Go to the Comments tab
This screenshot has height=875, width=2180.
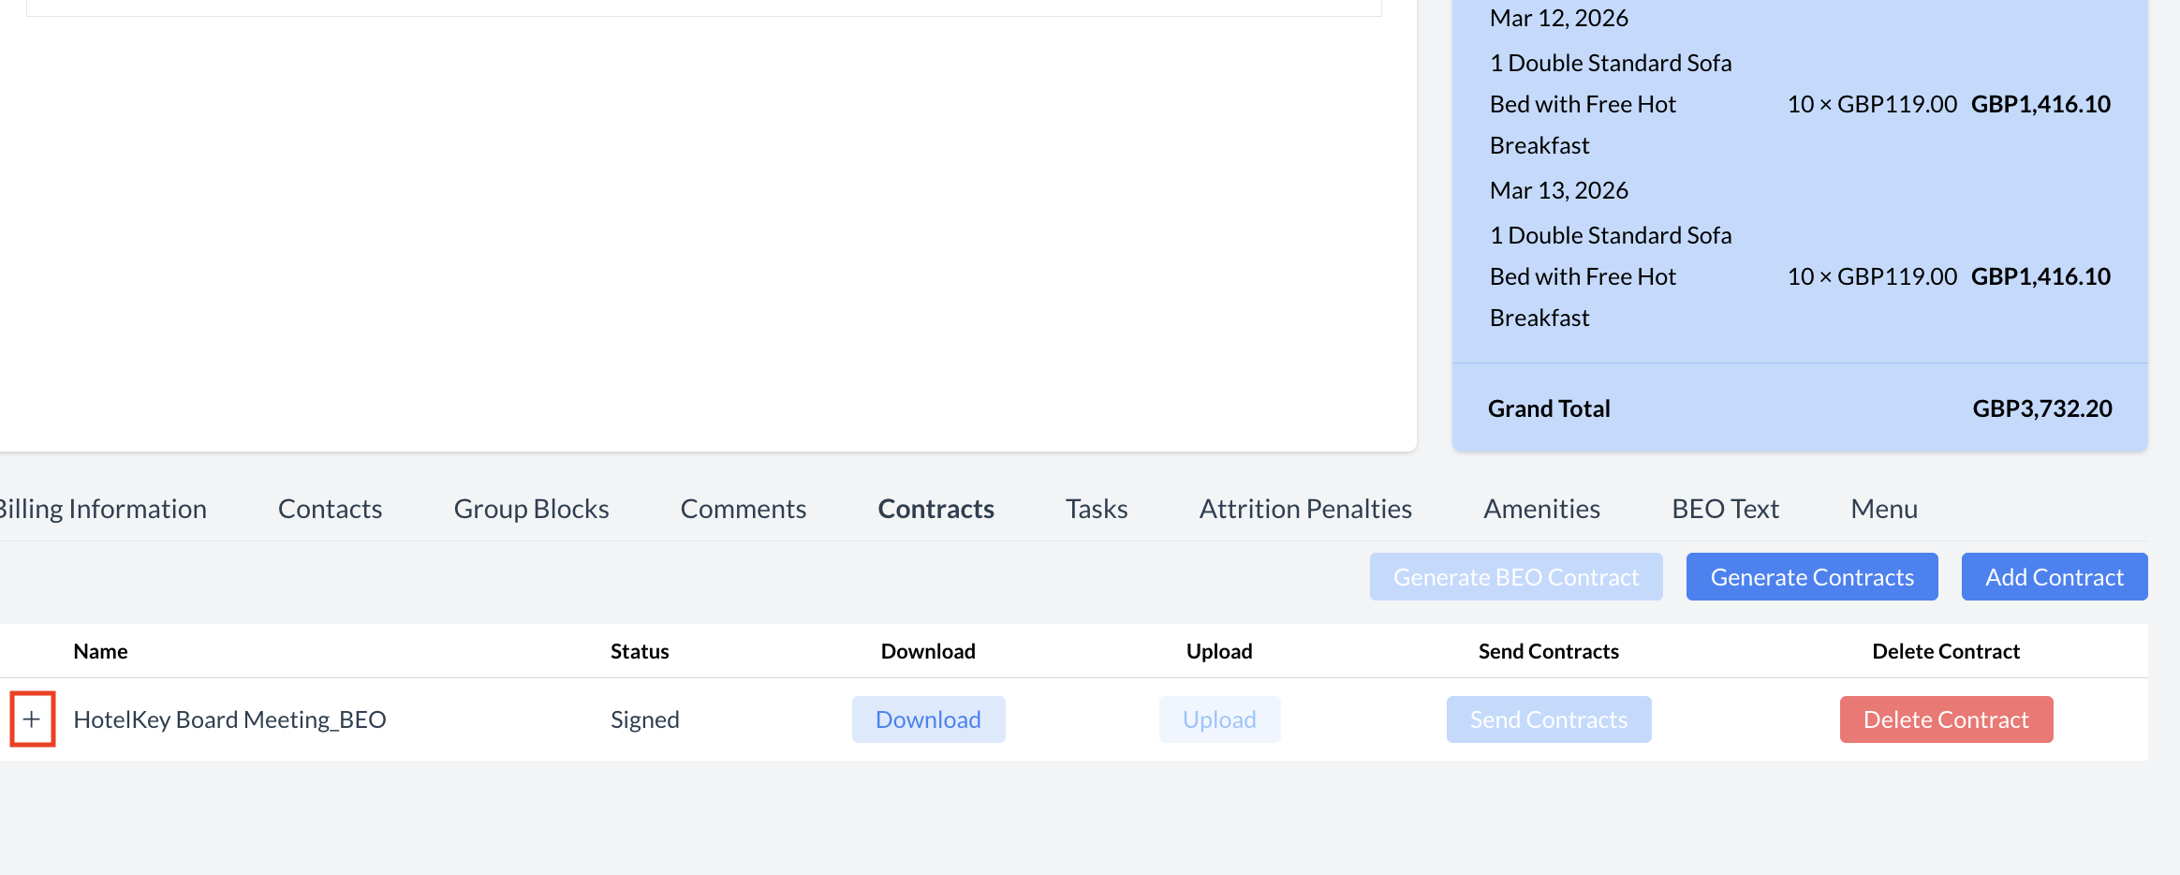(x=743, y=509)
